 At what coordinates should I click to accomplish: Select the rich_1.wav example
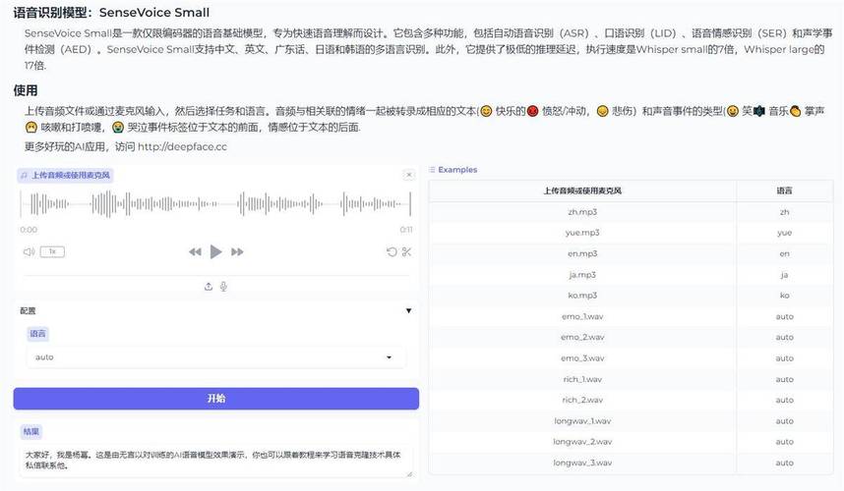pos(582,379)
